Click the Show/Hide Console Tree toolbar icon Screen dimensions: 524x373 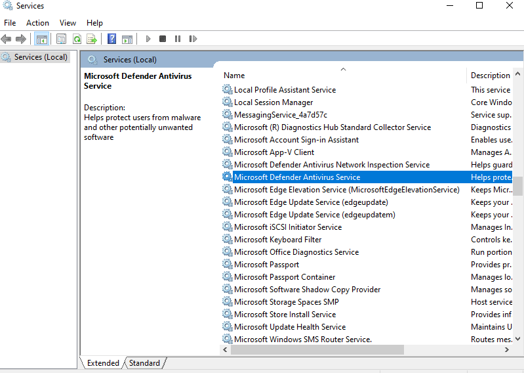click(42, 39)
